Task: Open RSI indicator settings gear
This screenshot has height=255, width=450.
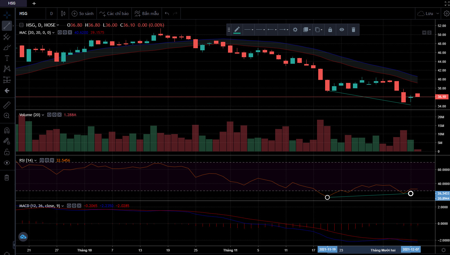Action: pyautogui.click(x=47, y=160)
